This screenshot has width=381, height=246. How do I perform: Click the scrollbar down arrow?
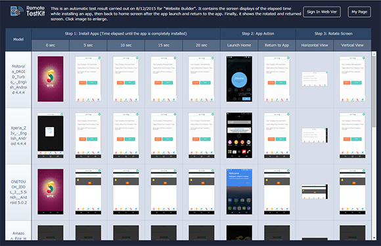(x=374, y=238)
